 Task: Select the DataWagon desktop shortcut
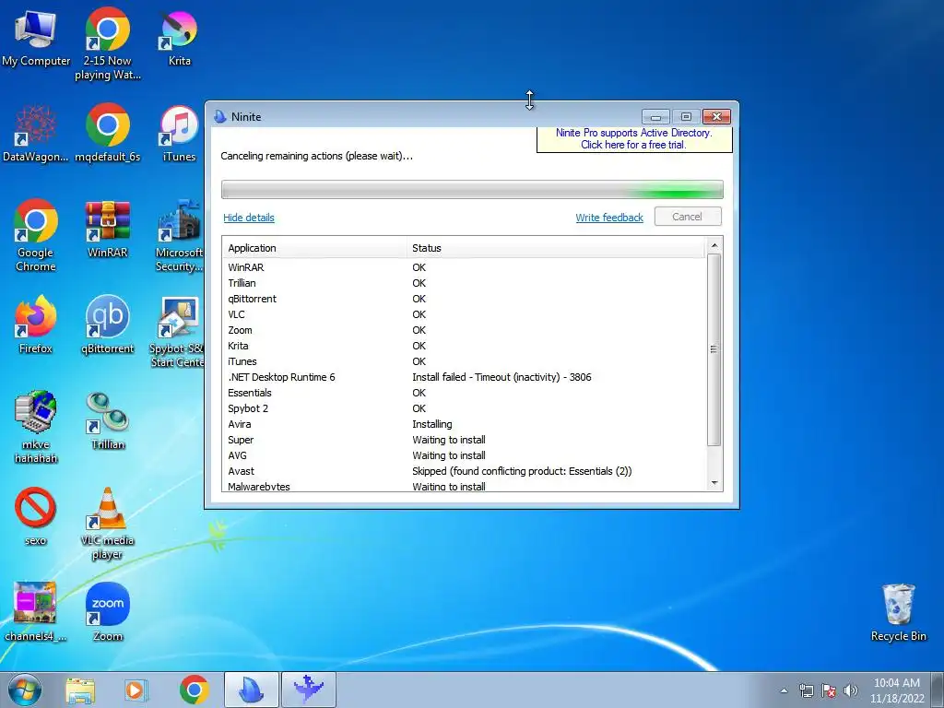36,133
